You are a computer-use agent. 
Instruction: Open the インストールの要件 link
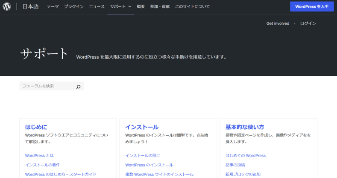click(x=43, y=165)
